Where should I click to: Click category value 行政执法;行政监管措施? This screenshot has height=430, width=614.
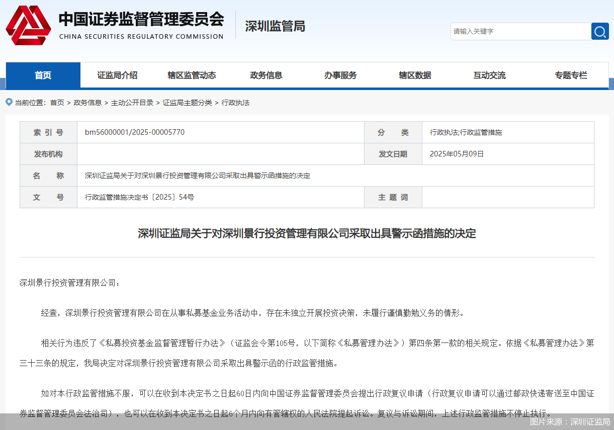pos(466,132)
